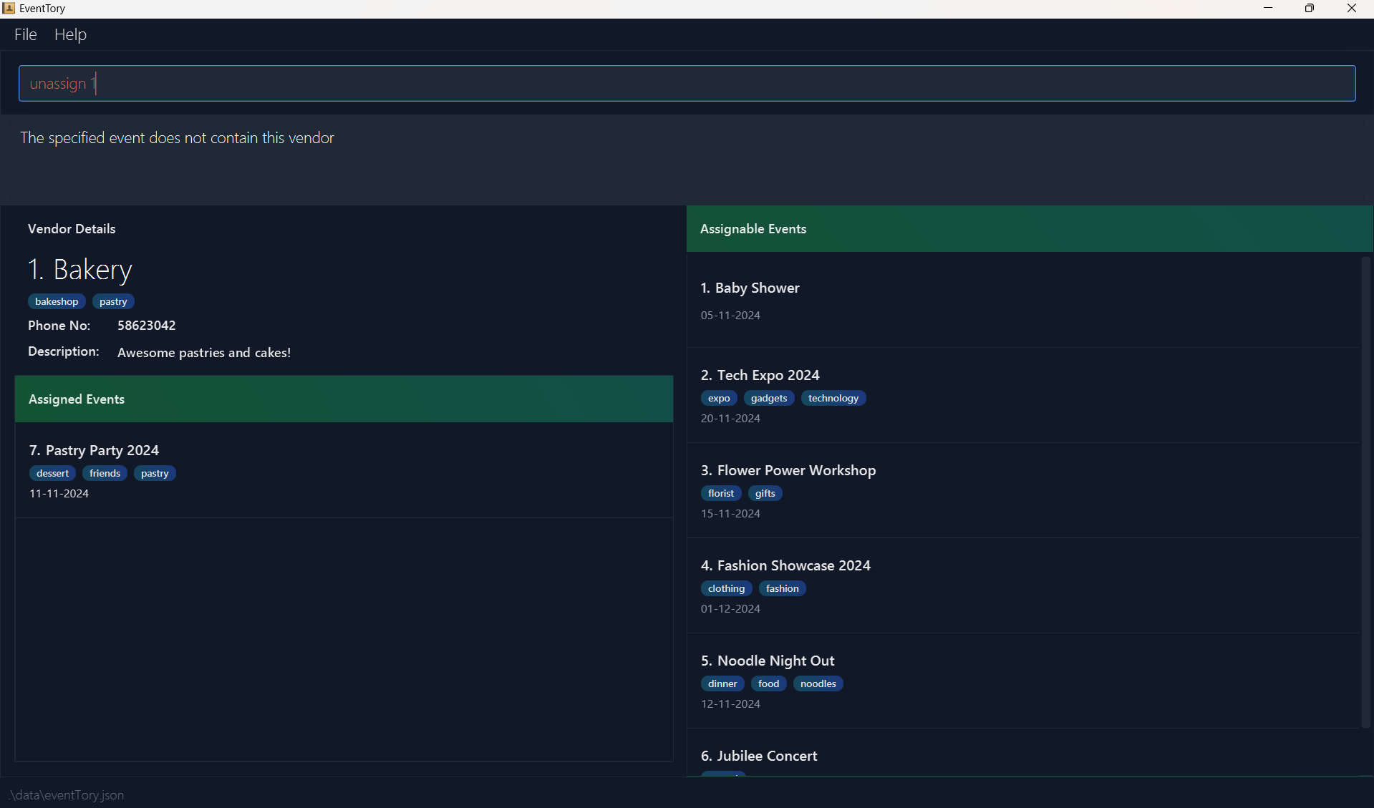Click the fashion tag
1374x808 pixels.
tap(783, 588)
